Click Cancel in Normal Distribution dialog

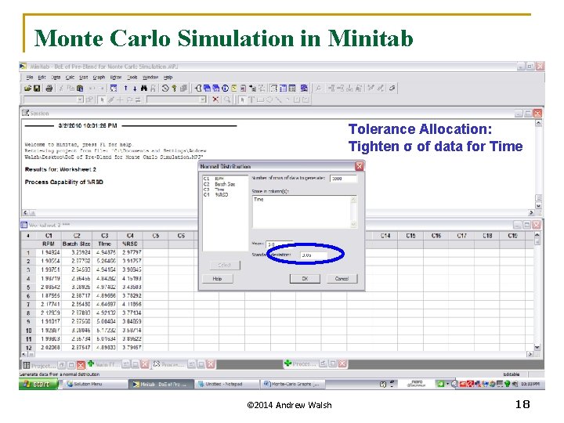point(342,278)
